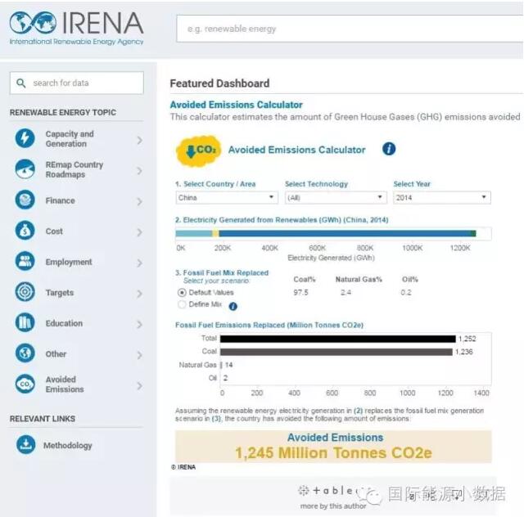Select the Default Values radio button

(x=182, y=292)
